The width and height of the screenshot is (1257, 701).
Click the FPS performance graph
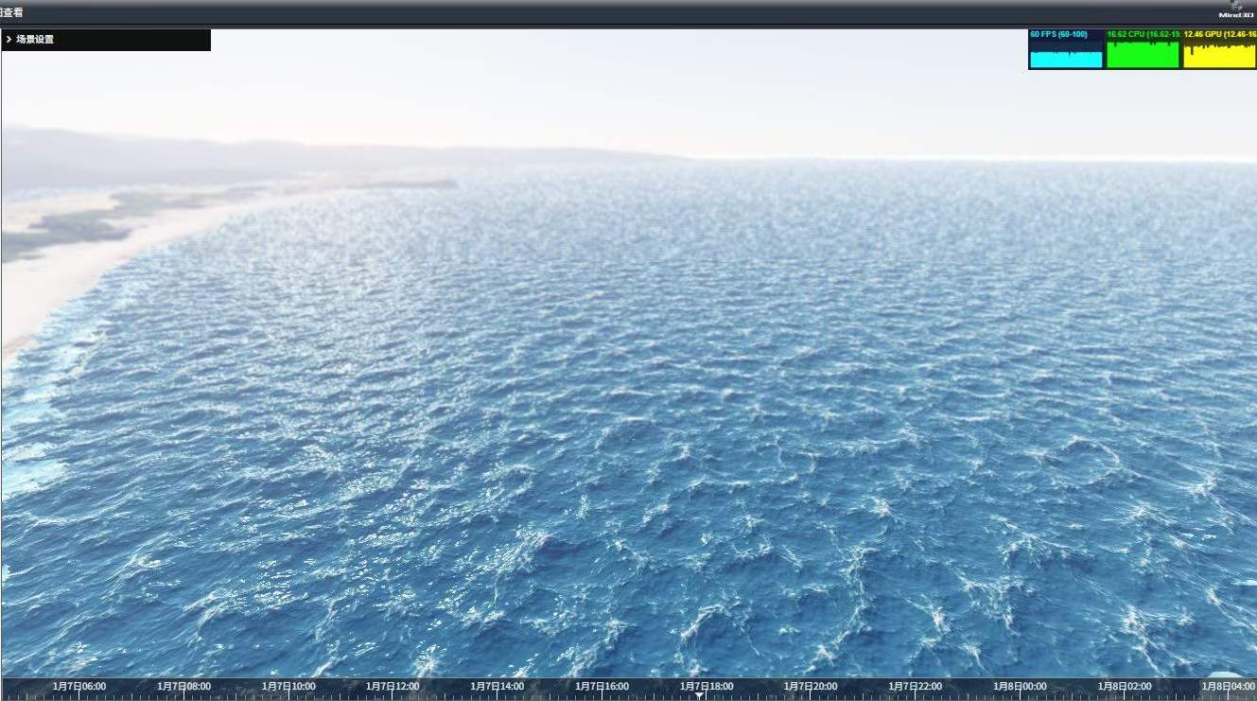(x=1066, y=49)
